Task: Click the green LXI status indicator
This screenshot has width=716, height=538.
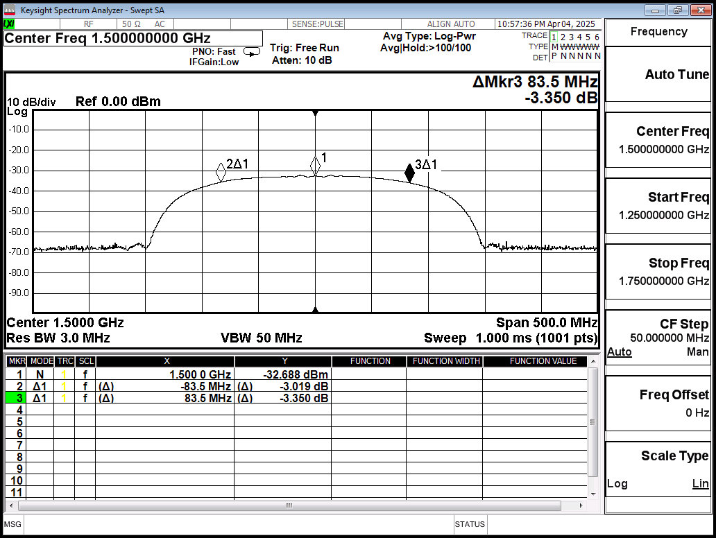Action: [x=10, y=24]
